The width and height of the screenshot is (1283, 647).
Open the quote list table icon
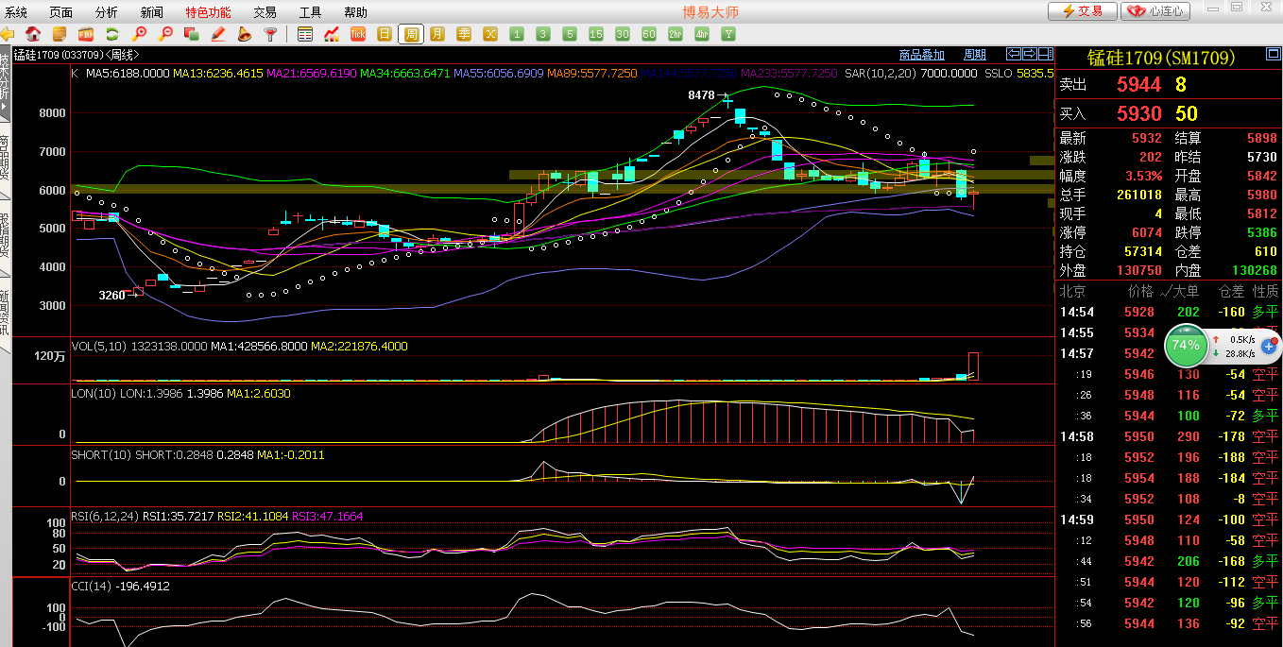point(305,34)
